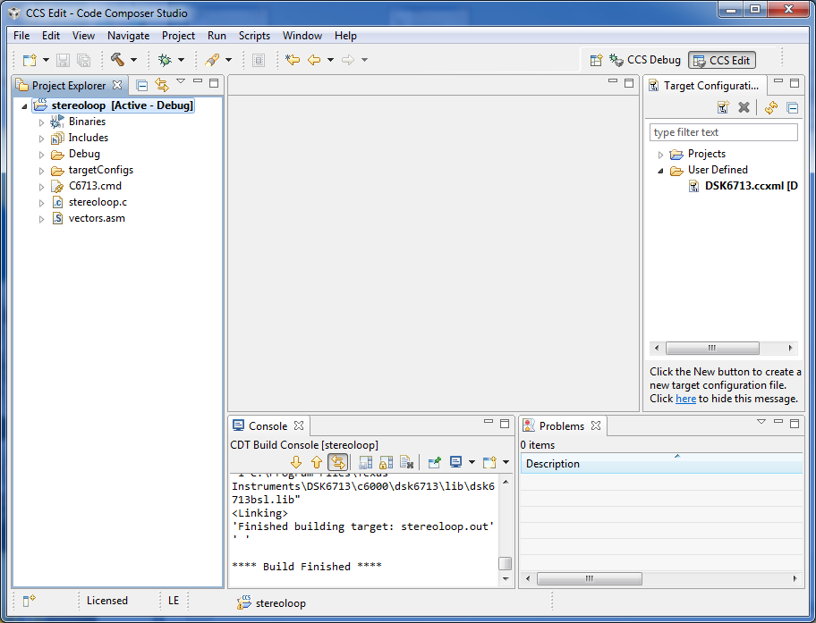Viewport: 816px width, 623px height.
Task: Open the File menu
Action: tap(21, 36)
